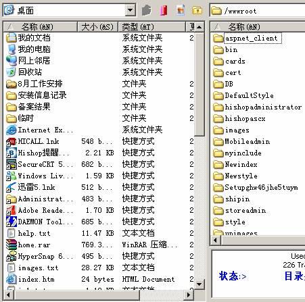Select the 临时 folder
The width and height of the screenshot is (305, 302).
tap(20, 118)
